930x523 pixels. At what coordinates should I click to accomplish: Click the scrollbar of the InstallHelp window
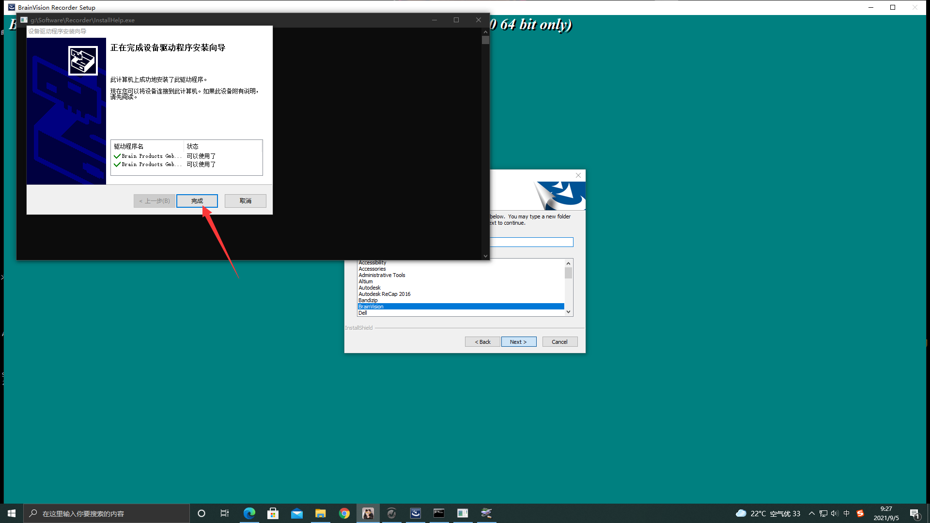[x=485, y=40]
